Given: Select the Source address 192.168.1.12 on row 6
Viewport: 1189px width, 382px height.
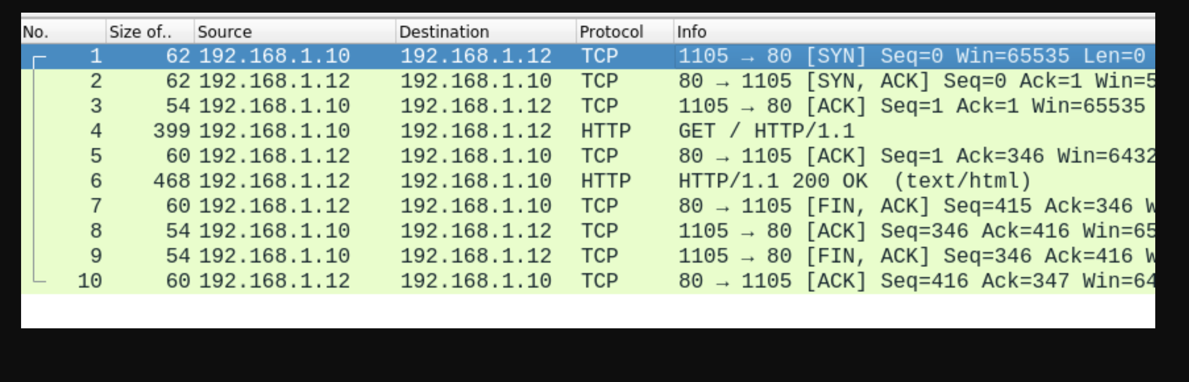Looking at the screenshot, I should (274, 180).
